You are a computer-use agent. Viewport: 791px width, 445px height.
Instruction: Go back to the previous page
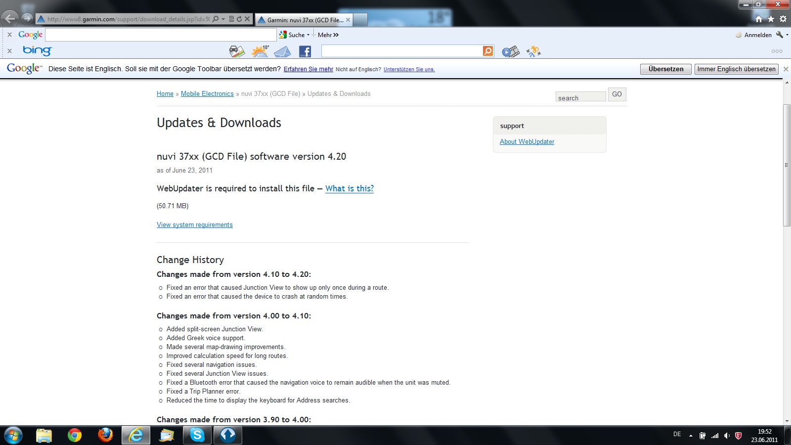click(10, 19)
